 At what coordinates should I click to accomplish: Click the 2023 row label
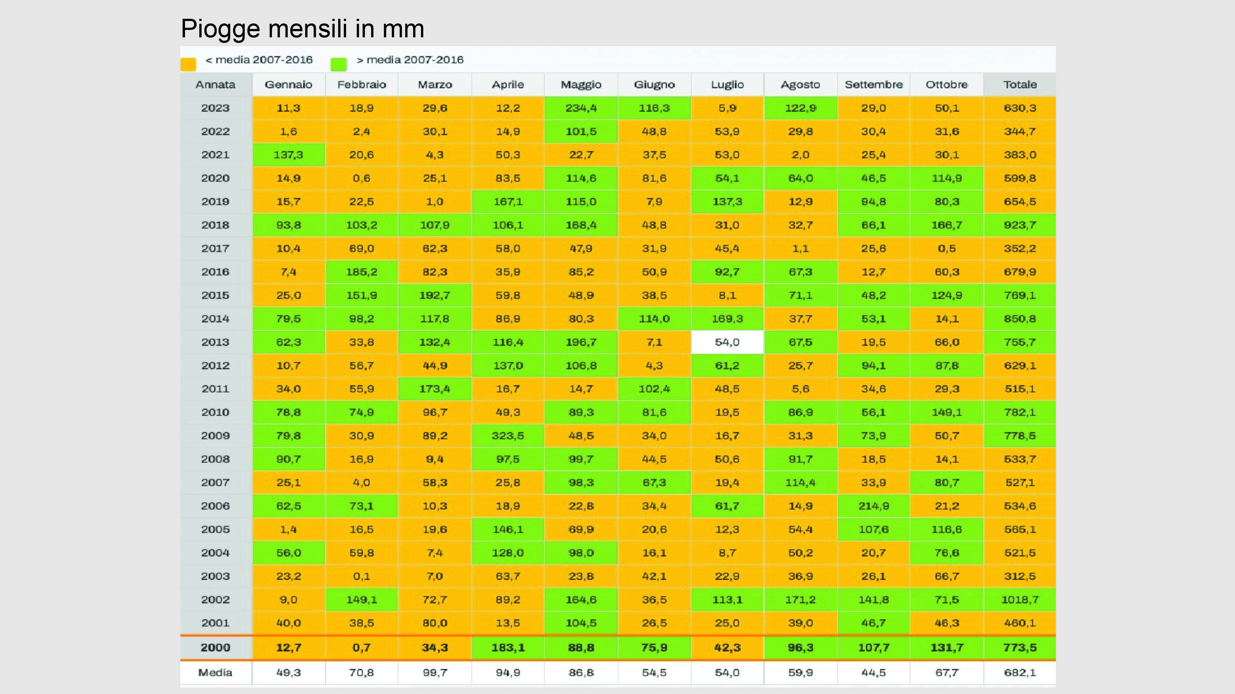(x=216, y=108)
